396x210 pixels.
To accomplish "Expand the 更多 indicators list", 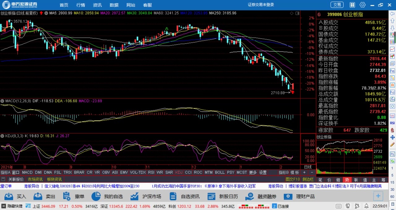I will pos(253,172).
